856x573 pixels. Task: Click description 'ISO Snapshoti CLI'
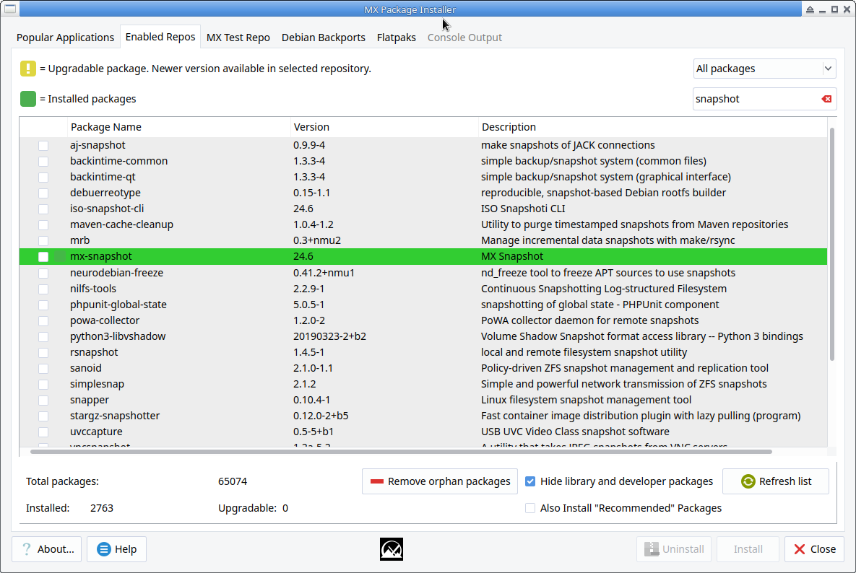coord(523,209)
